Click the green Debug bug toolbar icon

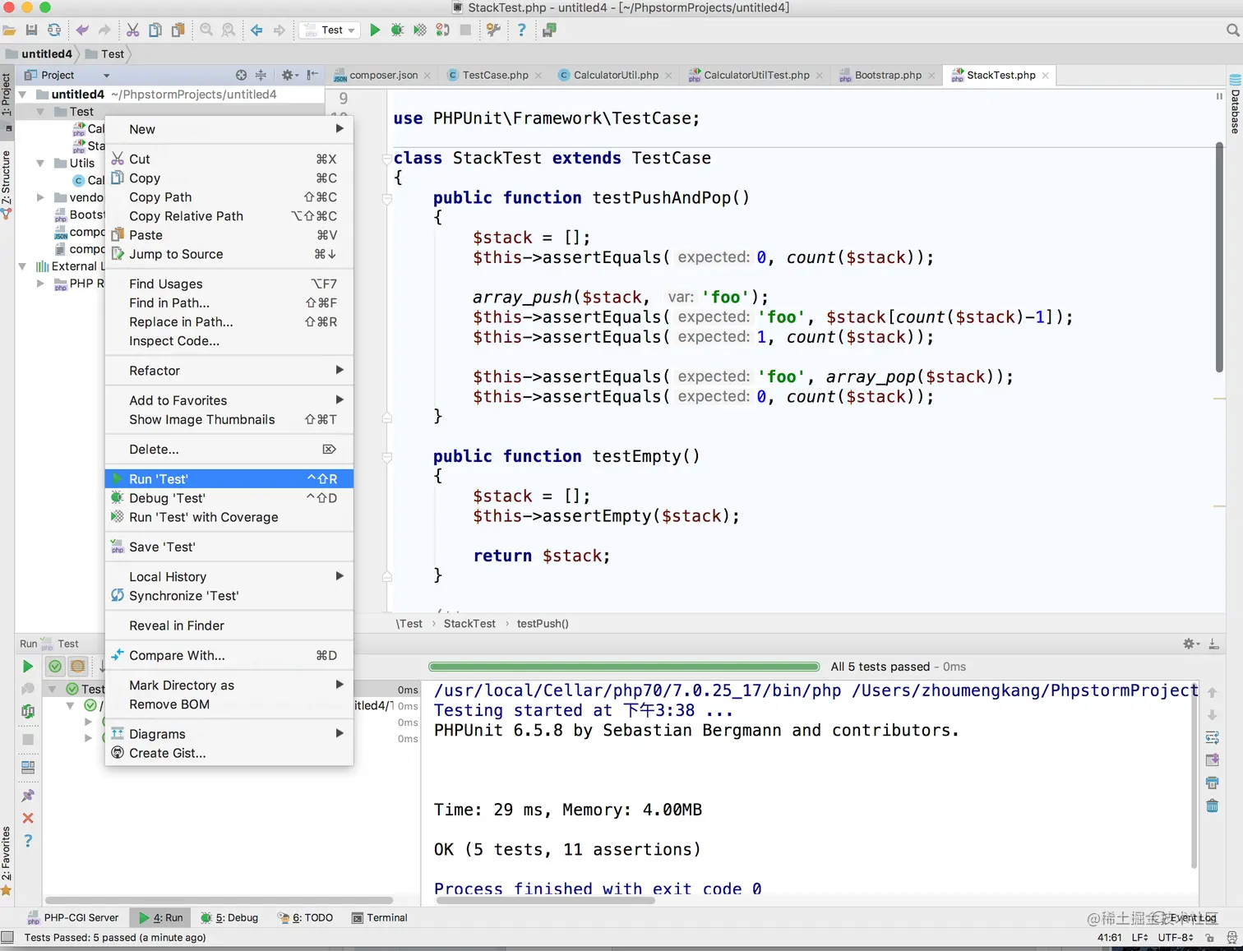click(x=397, y=30)
